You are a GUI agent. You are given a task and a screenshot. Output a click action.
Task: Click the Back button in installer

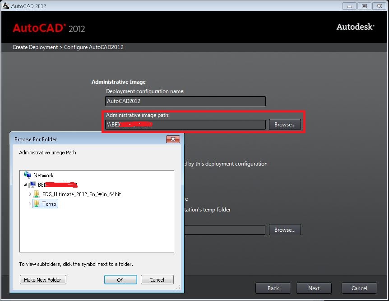[273, 288]
